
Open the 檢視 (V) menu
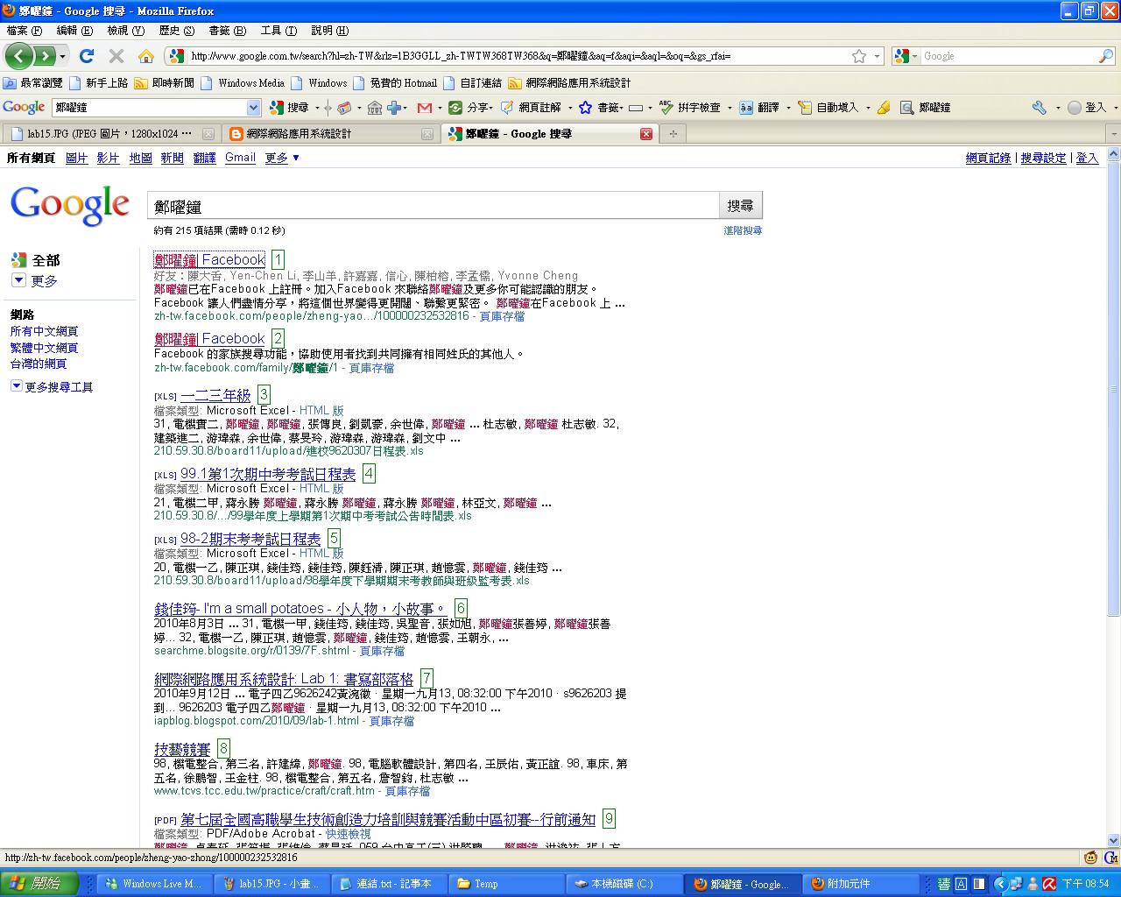pyautogui.click(x=125, y=31)
